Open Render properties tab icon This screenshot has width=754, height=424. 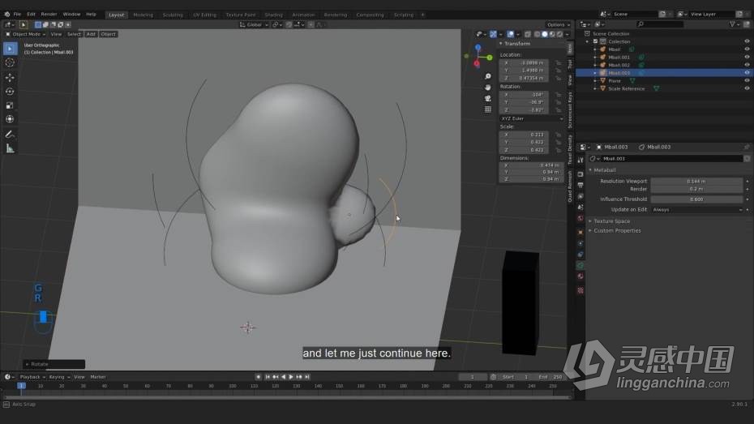click(580, 174)
